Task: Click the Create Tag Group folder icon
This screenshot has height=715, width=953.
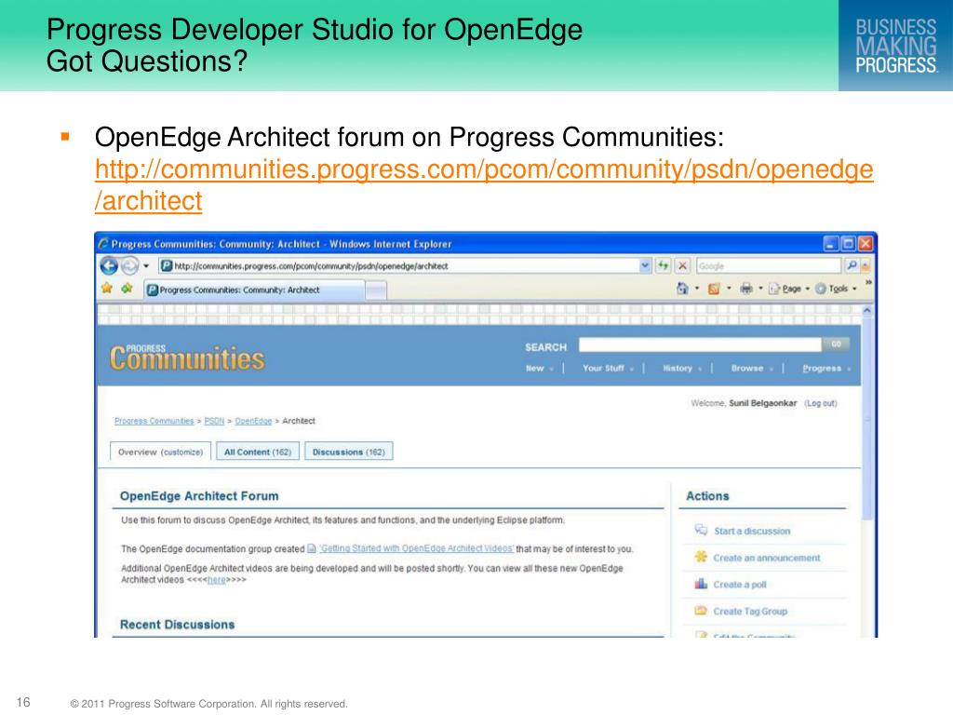Action: click(x=701, y=610)
